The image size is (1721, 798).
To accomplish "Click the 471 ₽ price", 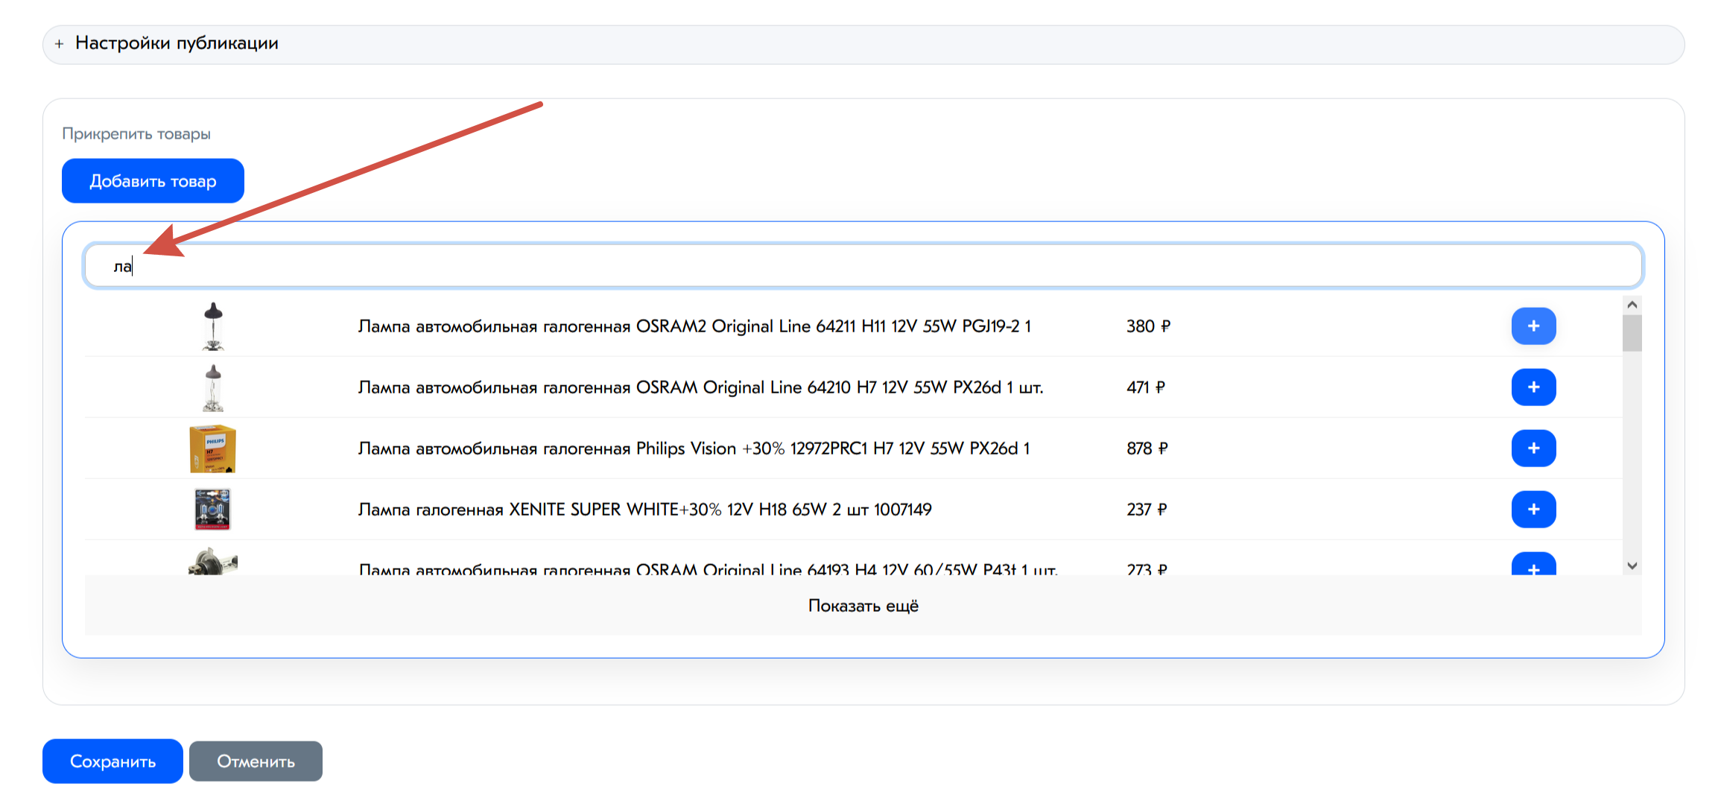I will point(1146,387).
